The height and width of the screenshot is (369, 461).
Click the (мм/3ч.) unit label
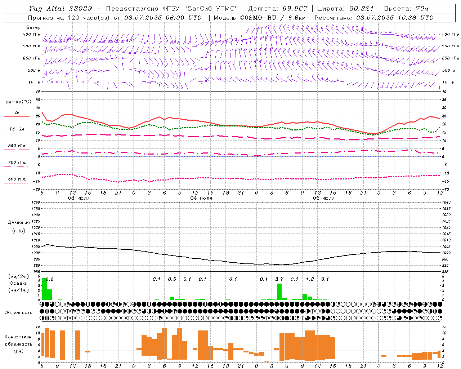19,277
